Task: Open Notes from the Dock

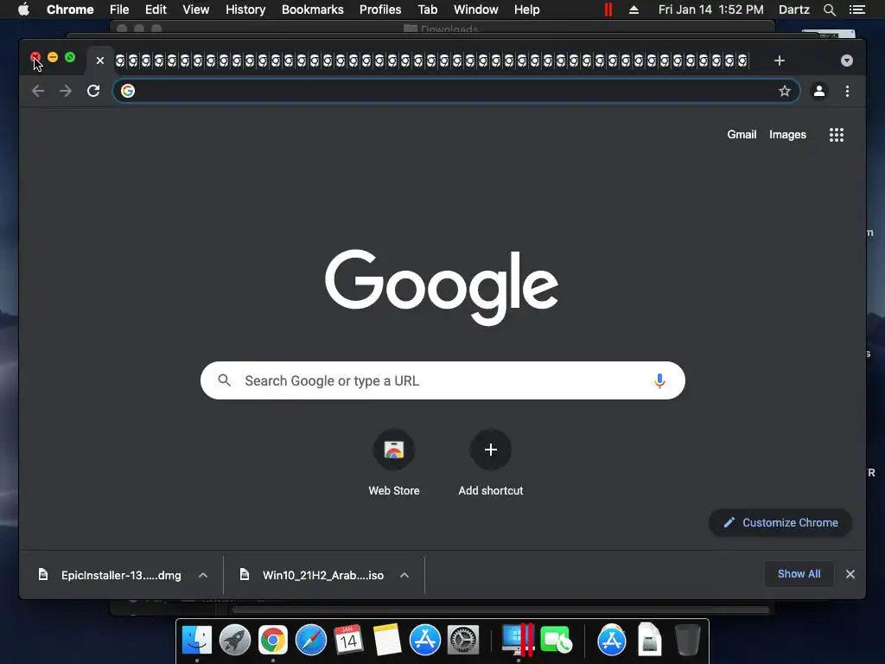Action: pos(386,641)
